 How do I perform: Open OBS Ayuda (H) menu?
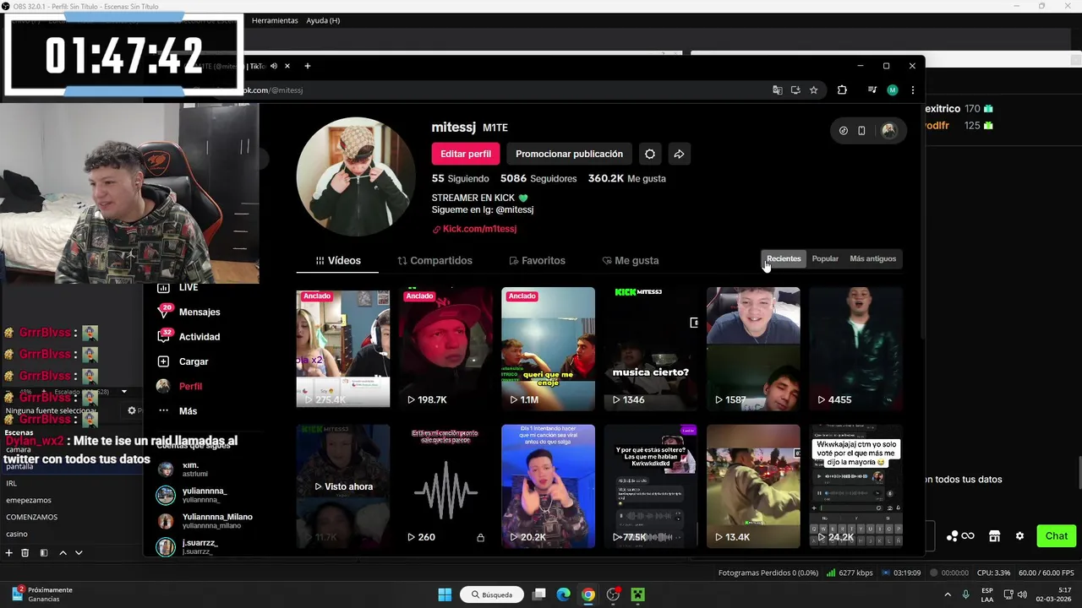(x=323, y=20)
